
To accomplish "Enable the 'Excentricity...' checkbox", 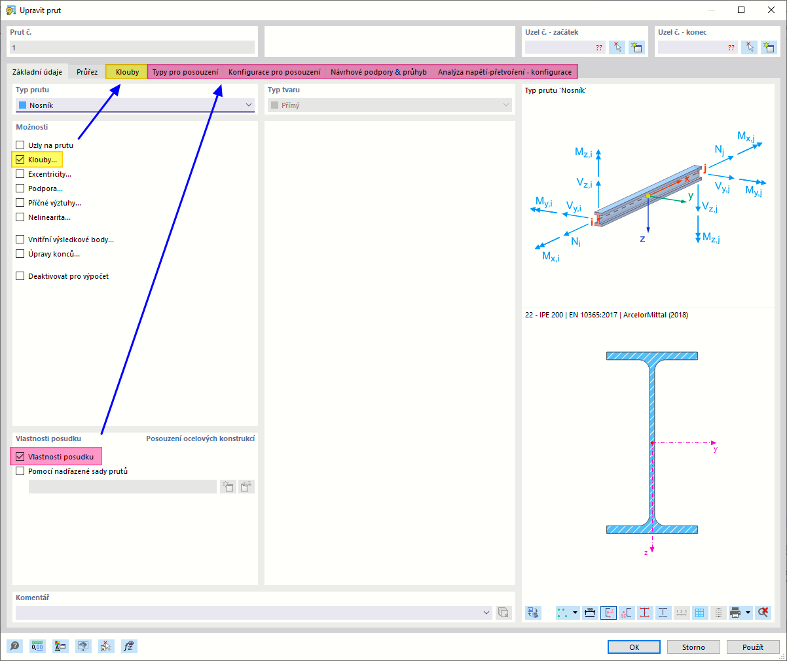I will click(20, 174).
